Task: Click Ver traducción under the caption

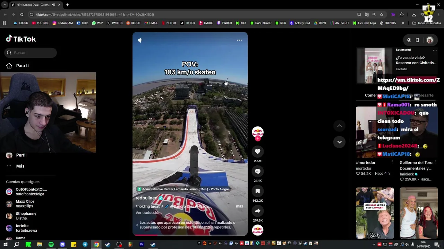Action: [148, 213]
